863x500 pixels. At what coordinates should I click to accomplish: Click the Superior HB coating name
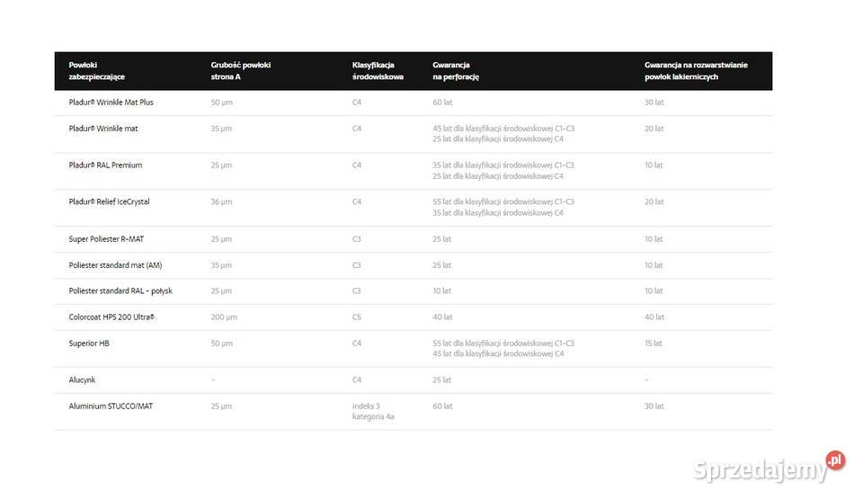point(89,343)
